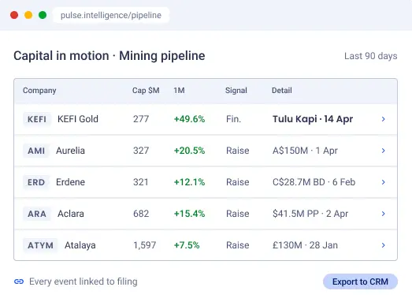Select the KEFI Gold company name

click(78, 119)
